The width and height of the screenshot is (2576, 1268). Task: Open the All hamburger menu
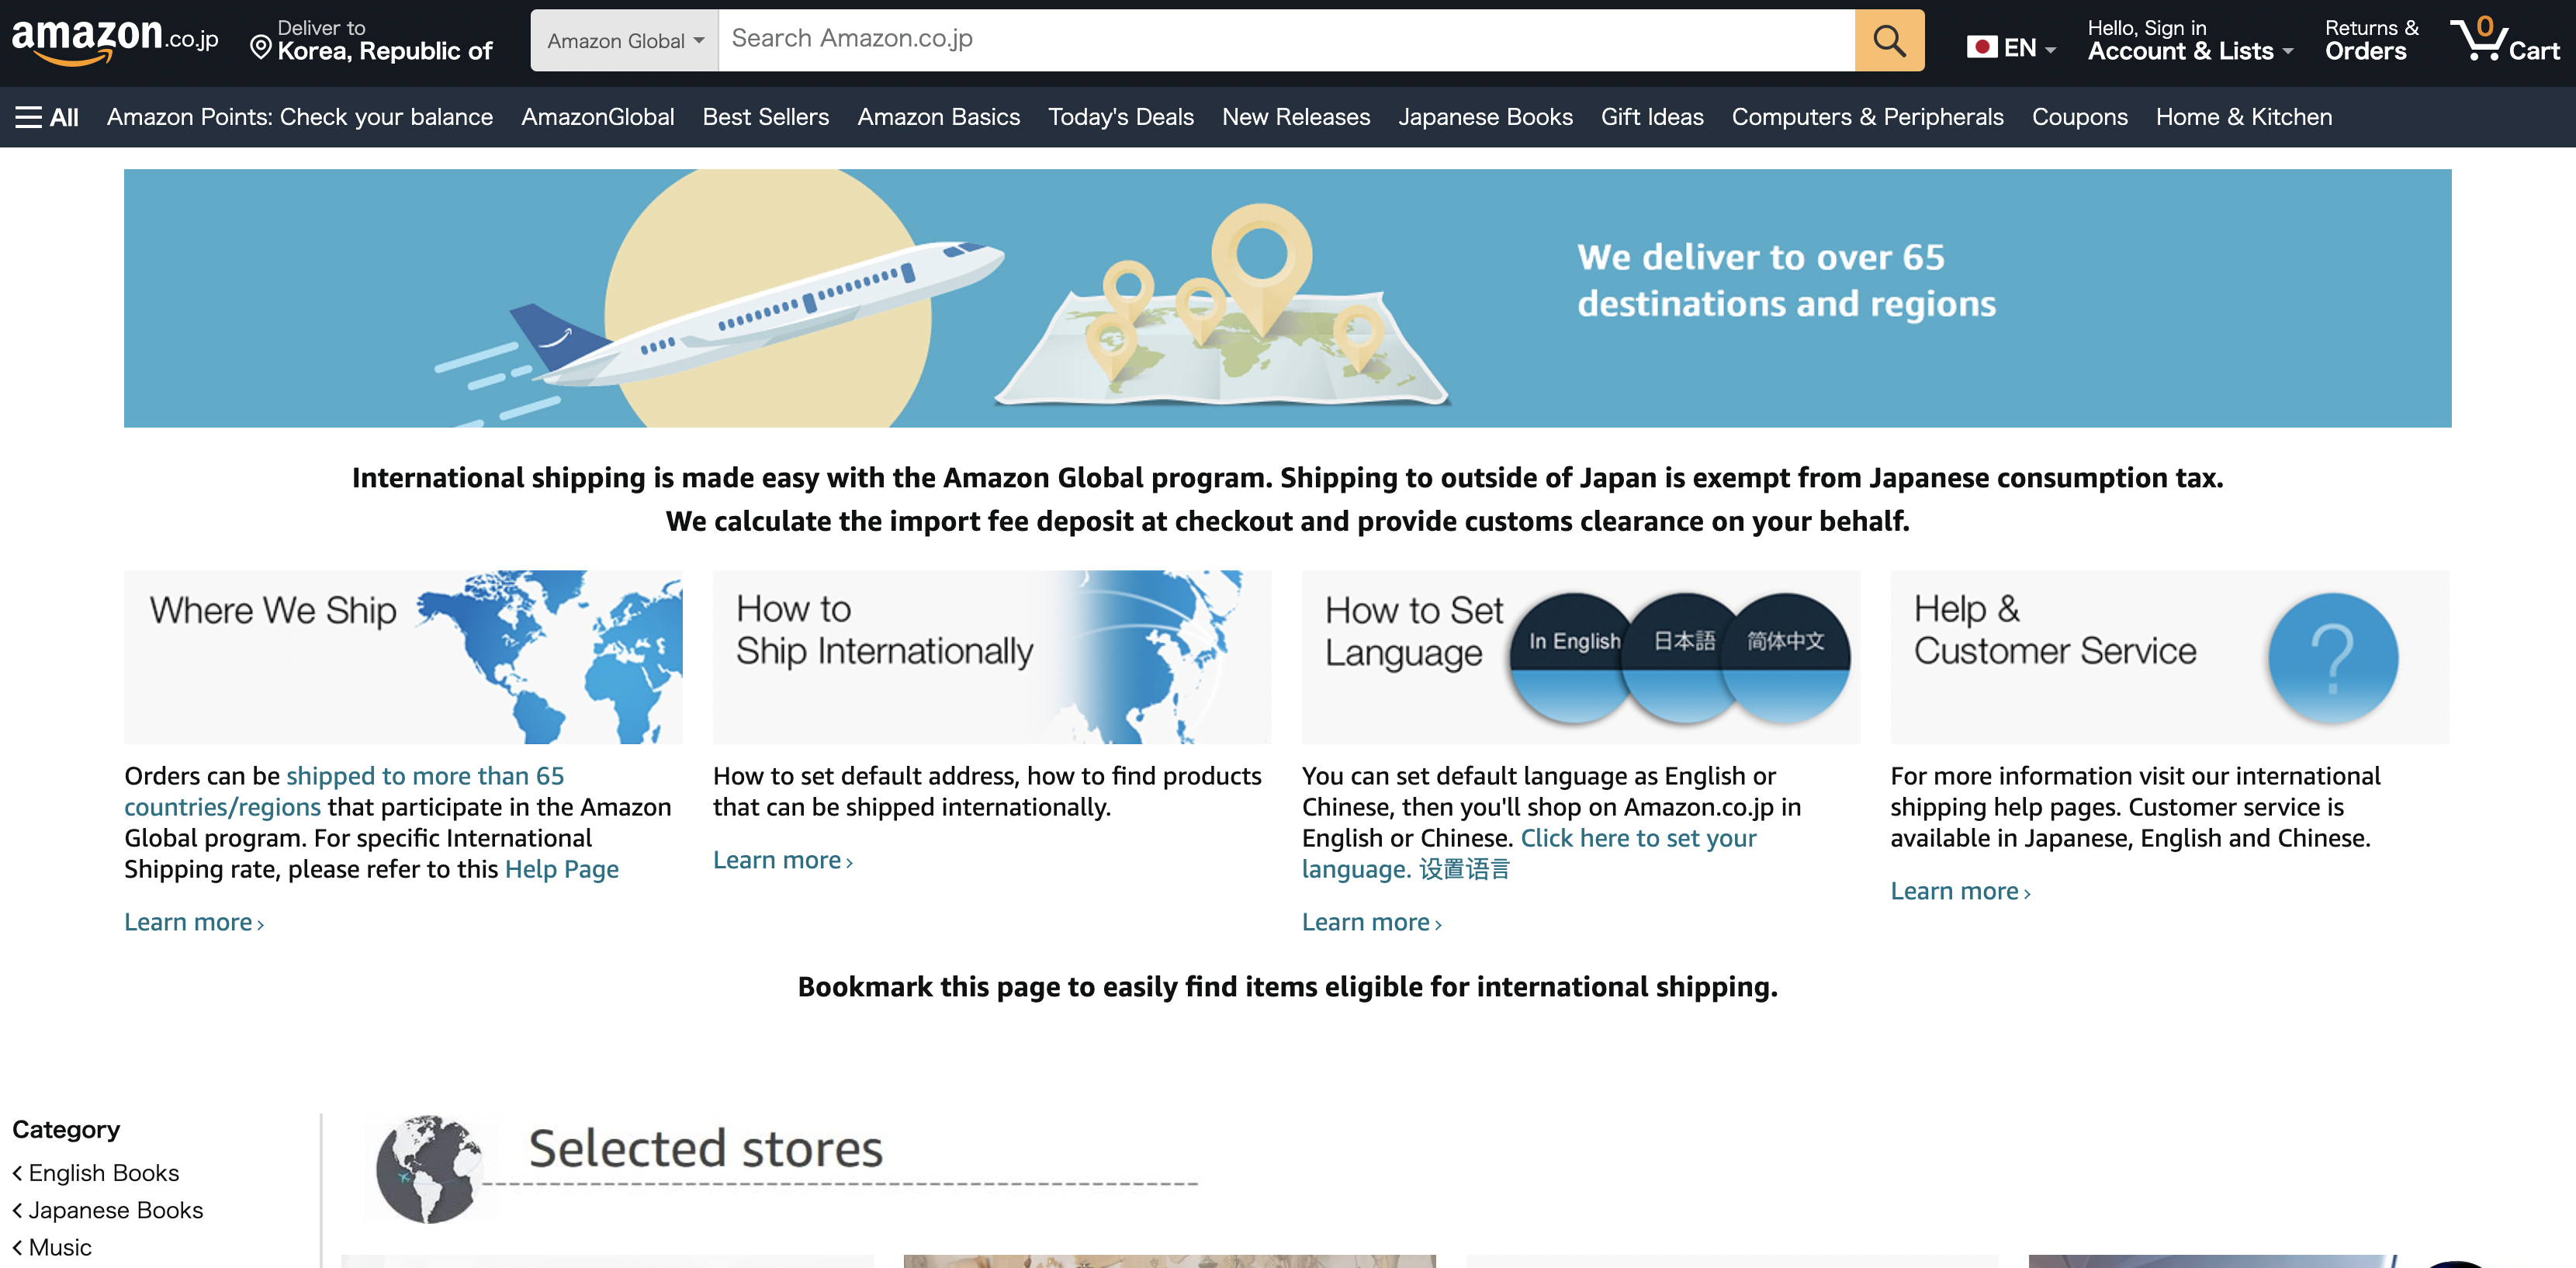pos(47,117)
